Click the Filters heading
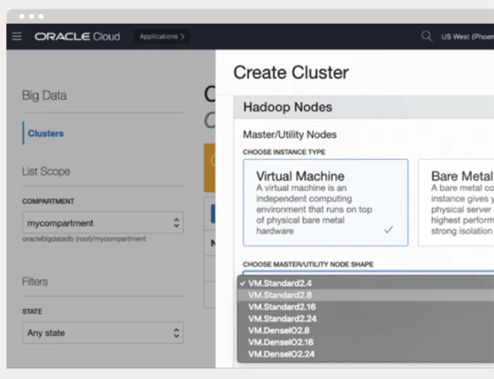494x379 pixels. 35,281
